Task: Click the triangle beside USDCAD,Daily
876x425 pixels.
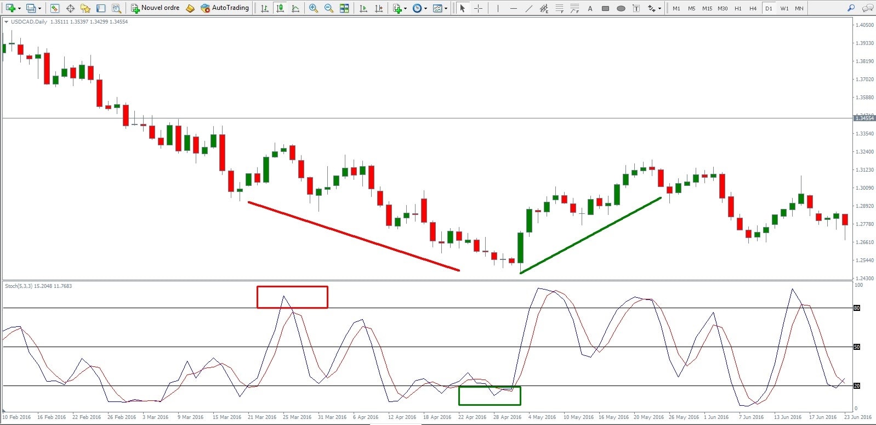Action: pyautogui.click(x=6, y=22)
